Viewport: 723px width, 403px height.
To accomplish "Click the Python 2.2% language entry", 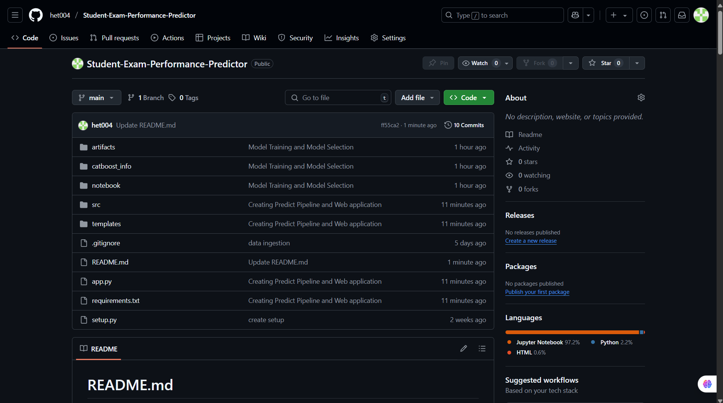I will [612, 342].
